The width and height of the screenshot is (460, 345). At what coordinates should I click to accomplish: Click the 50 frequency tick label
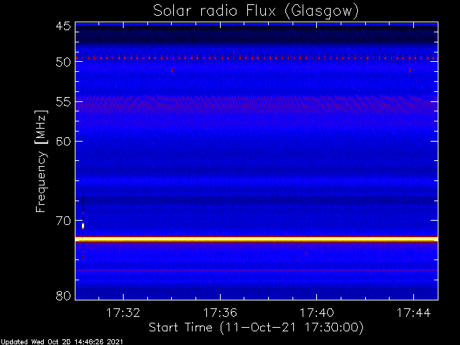[x=63, y=62]
